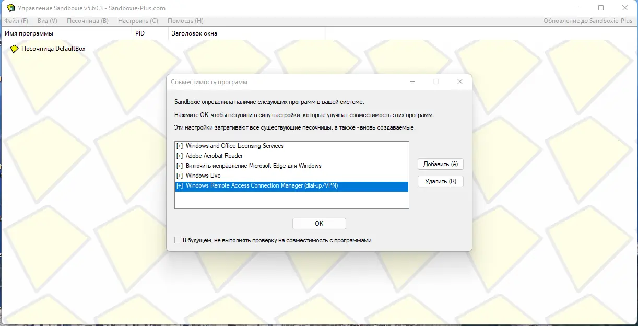Click Обновление до Sandboxie-Plus link
Screen dimensions: 638x326
(588, 21)
